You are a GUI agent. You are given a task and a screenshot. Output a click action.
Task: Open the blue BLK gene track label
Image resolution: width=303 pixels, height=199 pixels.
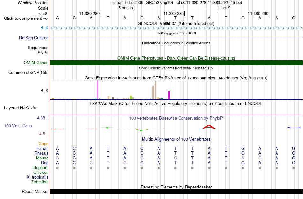click(x=44, y=28)
